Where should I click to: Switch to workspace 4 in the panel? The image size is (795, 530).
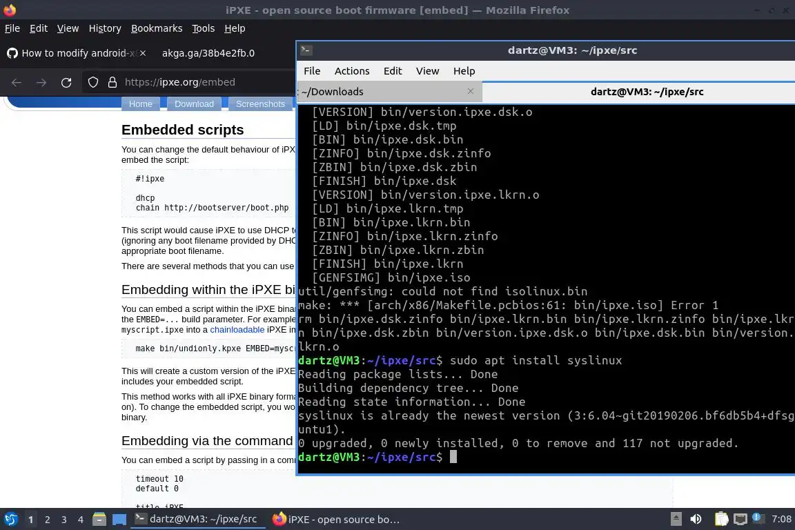(x=81, y=520)
